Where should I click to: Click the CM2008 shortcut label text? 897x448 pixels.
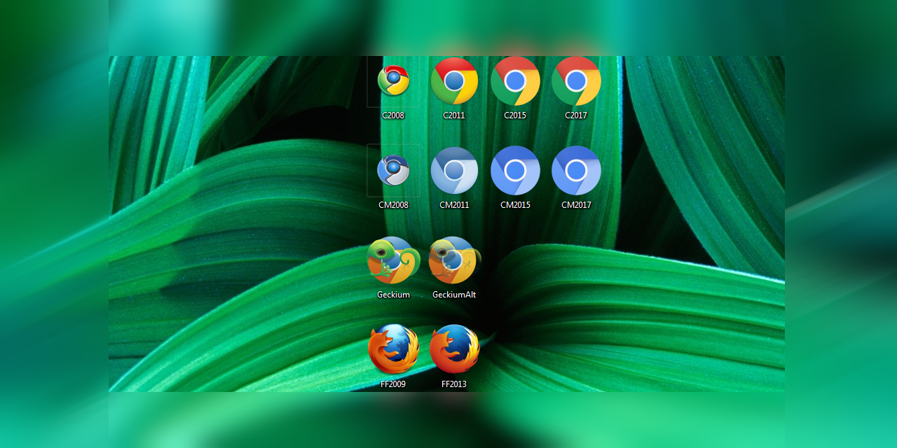[393, 204]
